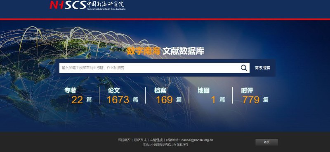Image resolution: width=330 pixels, height=152 pixels.
Task: Click the nanhai@nanhai.org.cn email address
Action: pos(197,140)
